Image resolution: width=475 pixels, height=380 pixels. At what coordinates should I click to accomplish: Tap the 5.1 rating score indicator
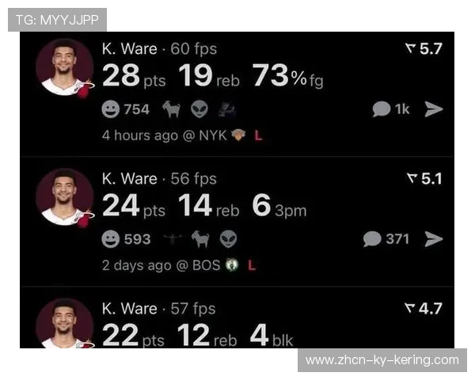[424, 178]
